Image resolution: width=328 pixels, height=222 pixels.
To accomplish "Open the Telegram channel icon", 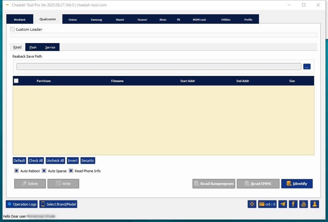I will pyautogui.click(x=282, y=204).
